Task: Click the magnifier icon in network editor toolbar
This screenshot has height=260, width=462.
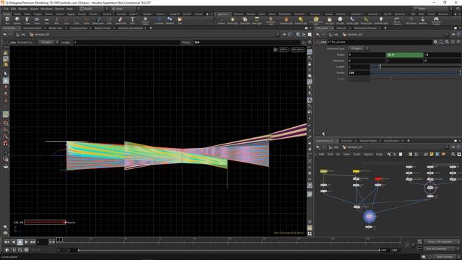Action: click(453, 154)
